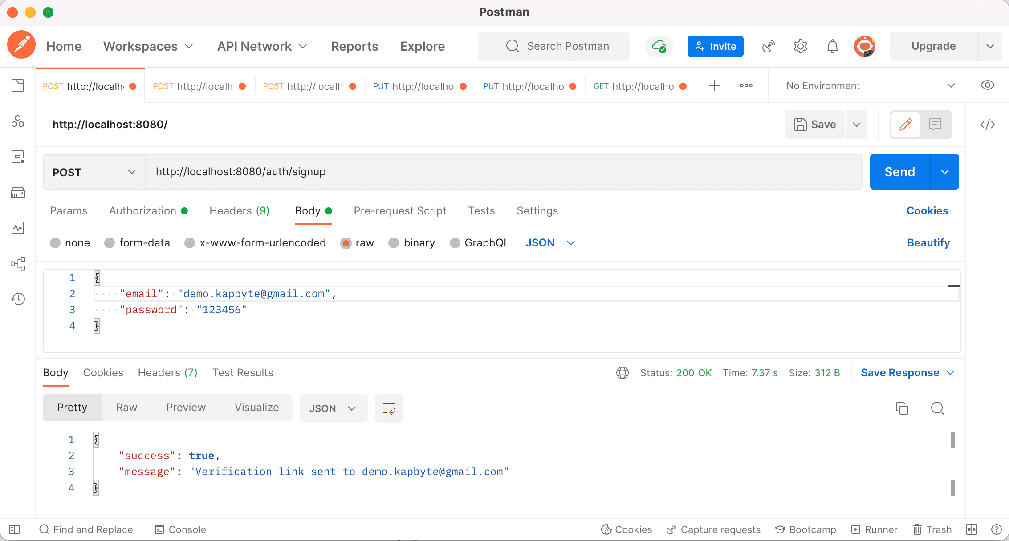Image resolution: width=1009 pixels, height=541 pixels.
Task: Expand the POST method dropdown
Action: (x=94, y=172)
